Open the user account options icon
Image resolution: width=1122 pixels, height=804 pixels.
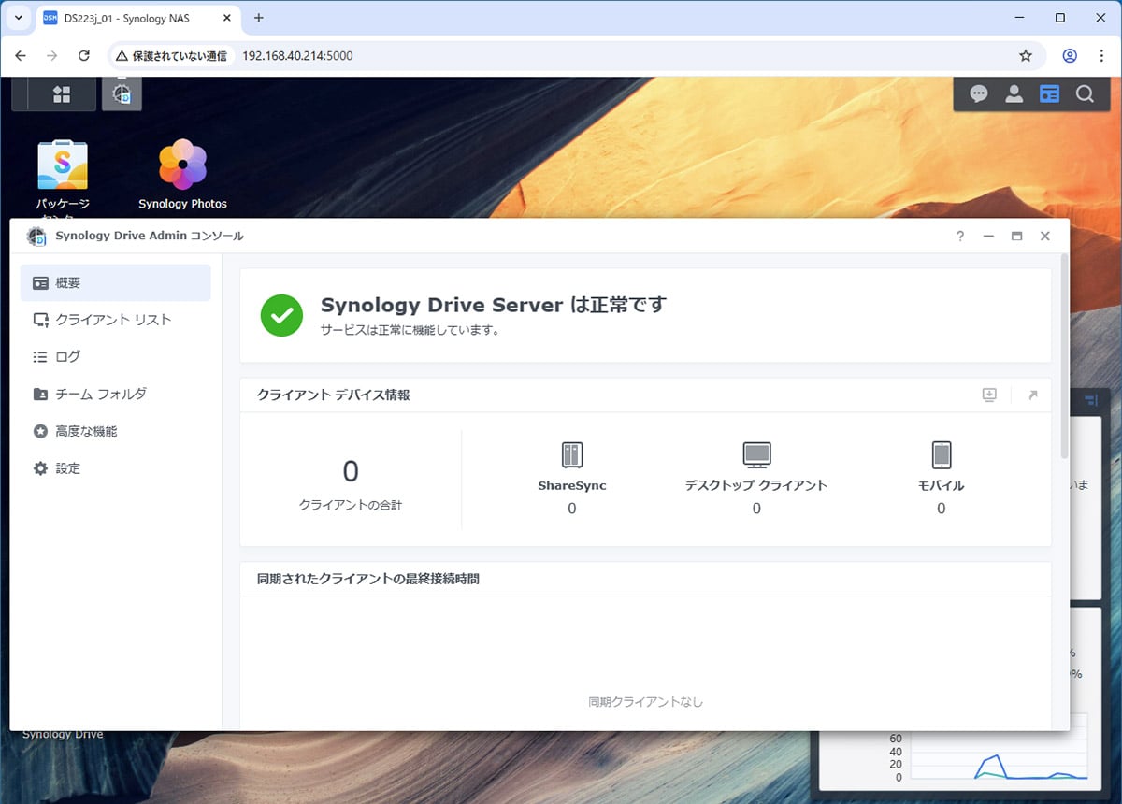click(x=1014, y=93)
